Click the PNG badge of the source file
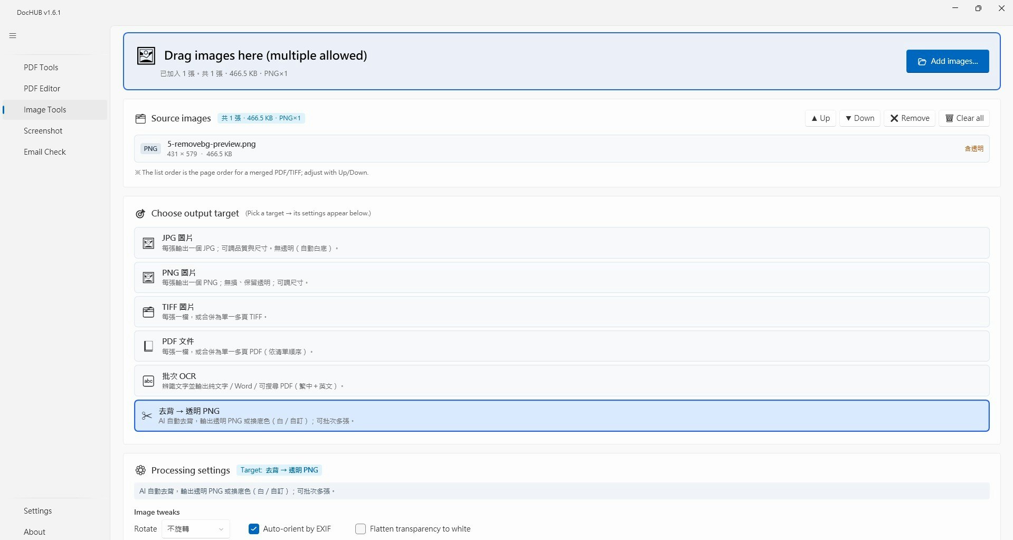The image size is (1013, 540). click(150, 149)
